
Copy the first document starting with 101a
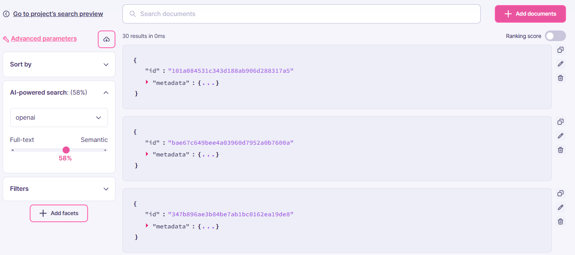coord(560,50)
